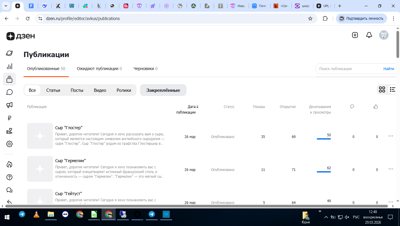The width and height of the screenshot is (400, 226).
Task: Open the three-dot menu for Сыр "Глостер"
Action: [391, 136]
